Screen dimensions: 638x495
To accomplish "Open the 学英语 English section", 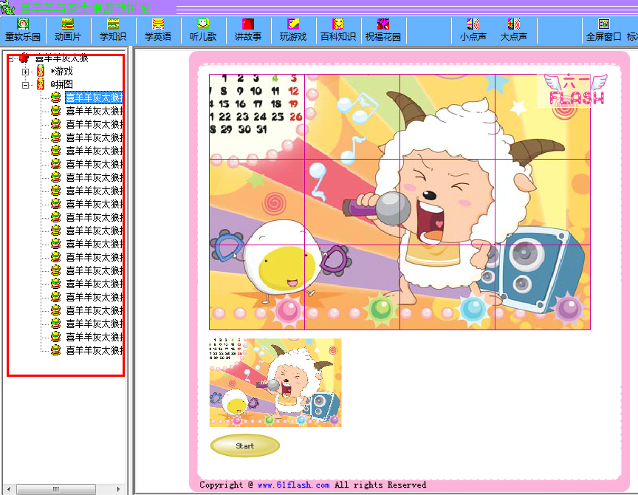I will (158, 30).
